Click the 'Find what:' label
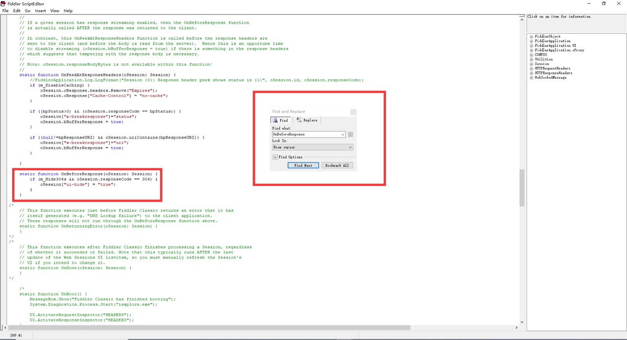Viewport: 627px width, 340px height. click(282, 128)
